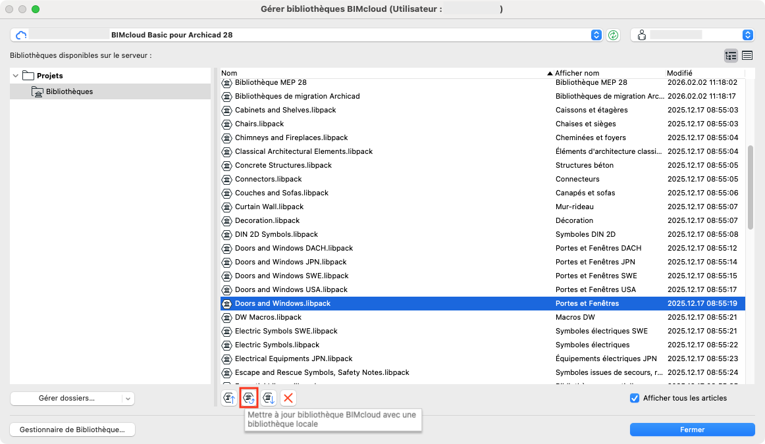Click library icon beside Electric Symbols.libpack

227,345
